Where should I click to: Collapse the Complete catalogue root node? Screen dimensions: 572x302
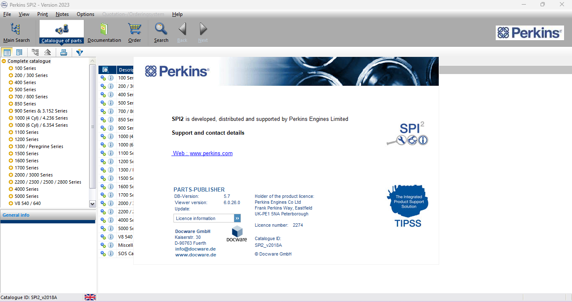tap(4, 61)
